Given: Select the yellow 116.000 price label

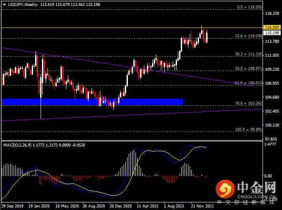Looking at the screenshot, I should point(272,28).
